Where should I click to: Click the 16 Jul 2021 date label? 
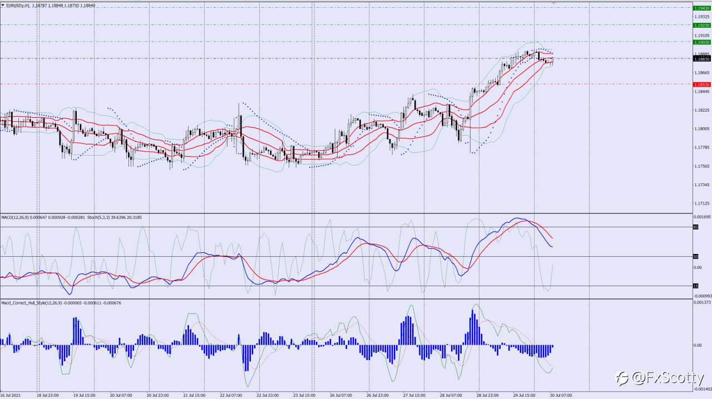[x=11, y=396]
